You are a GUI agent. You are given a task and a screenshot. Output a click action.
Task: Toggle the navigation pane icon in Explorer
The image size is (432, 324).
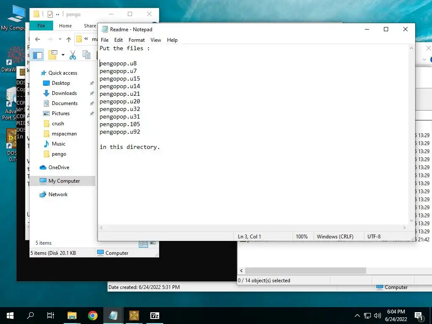pos(38,55)
